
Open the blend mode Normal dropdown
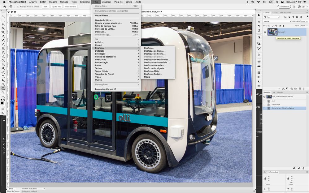click(277, 21)
